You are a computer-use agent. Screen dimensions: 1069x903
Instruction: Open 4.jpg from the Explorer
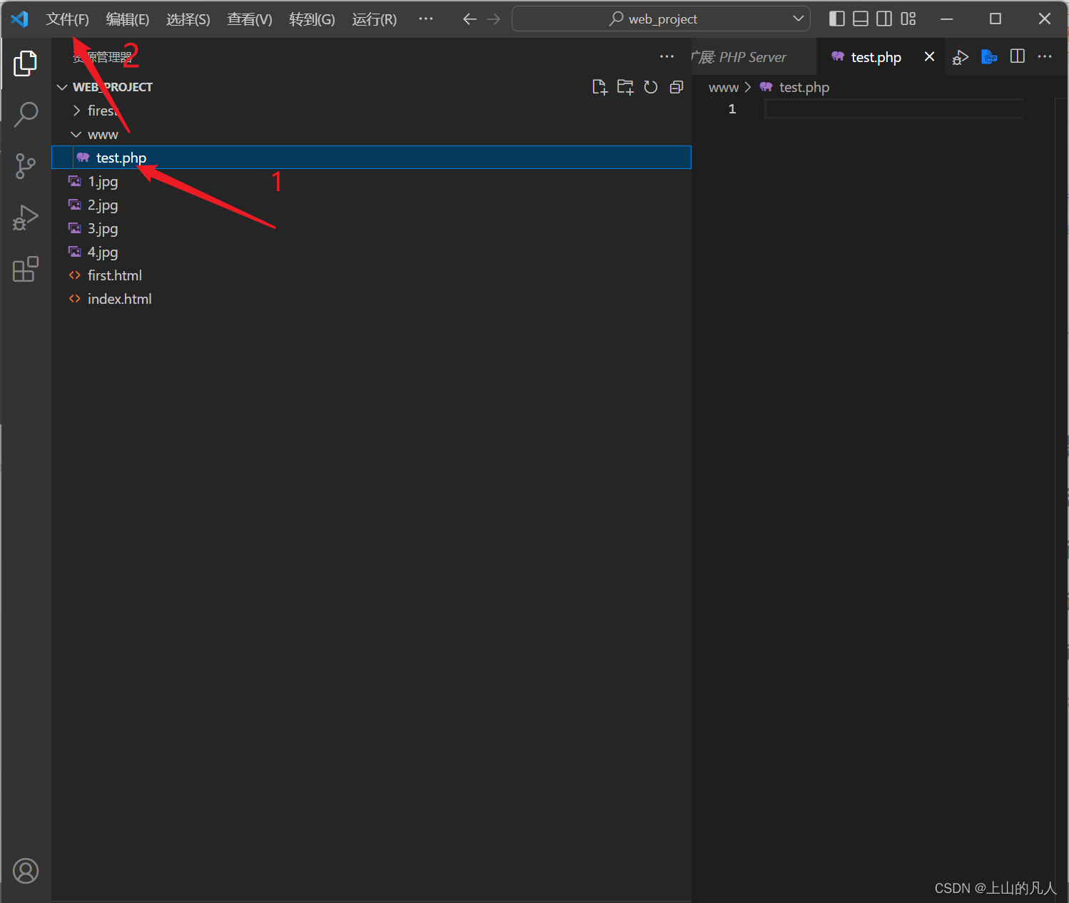point(371,252)
